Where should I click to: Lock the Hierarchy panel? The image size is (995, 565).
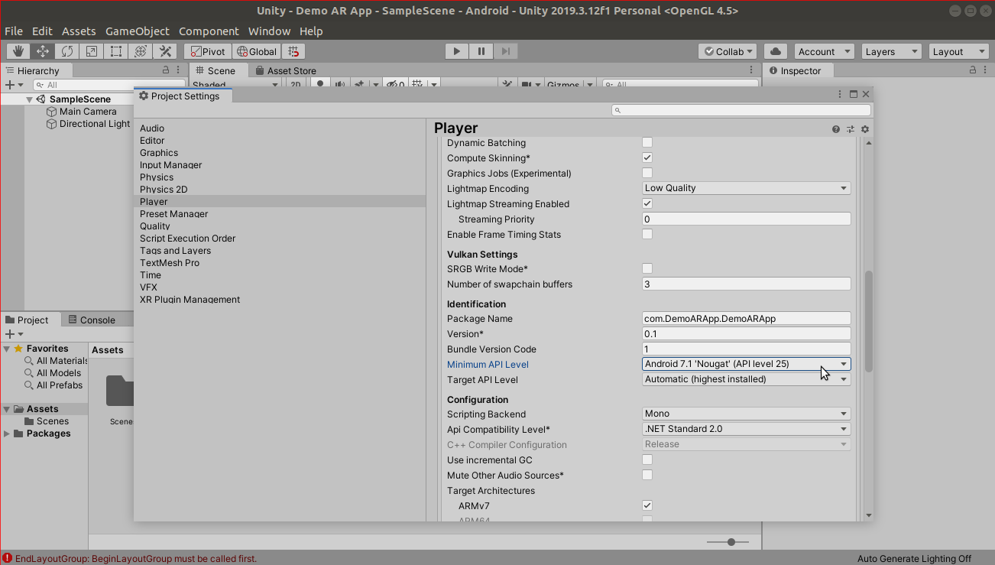tap(166, 70)
